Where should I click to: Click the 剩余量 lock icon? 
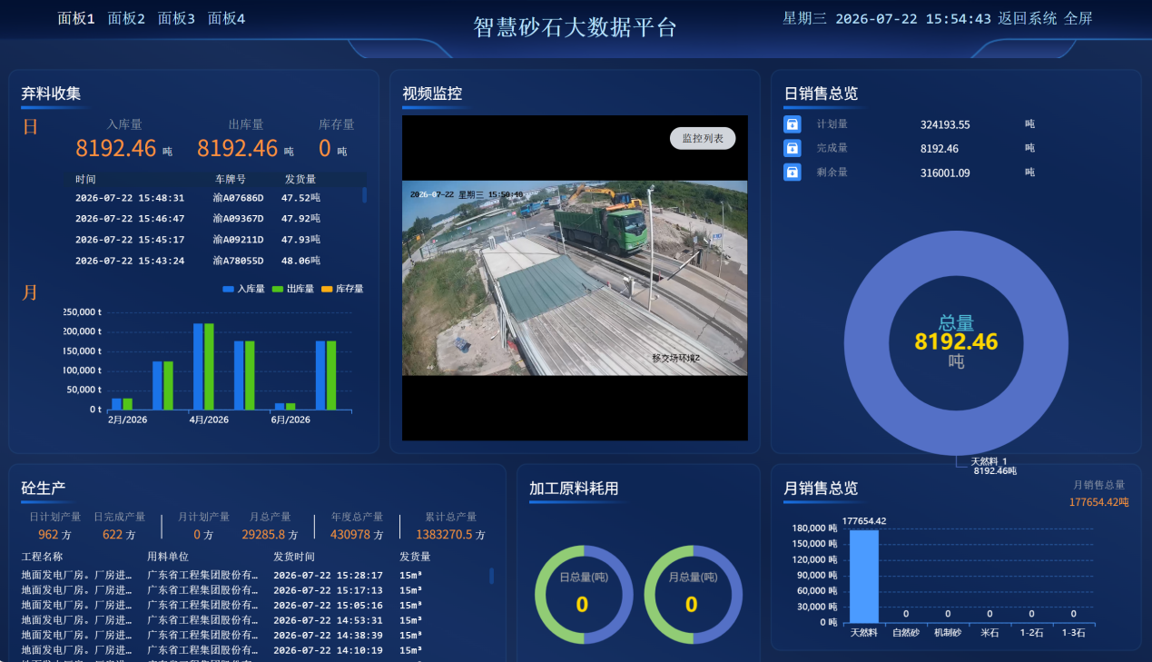792,172
